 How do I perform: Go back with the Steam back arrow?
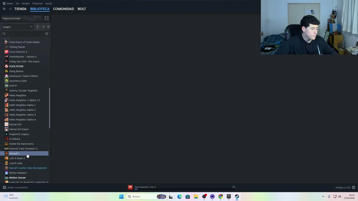coord(4,9)
